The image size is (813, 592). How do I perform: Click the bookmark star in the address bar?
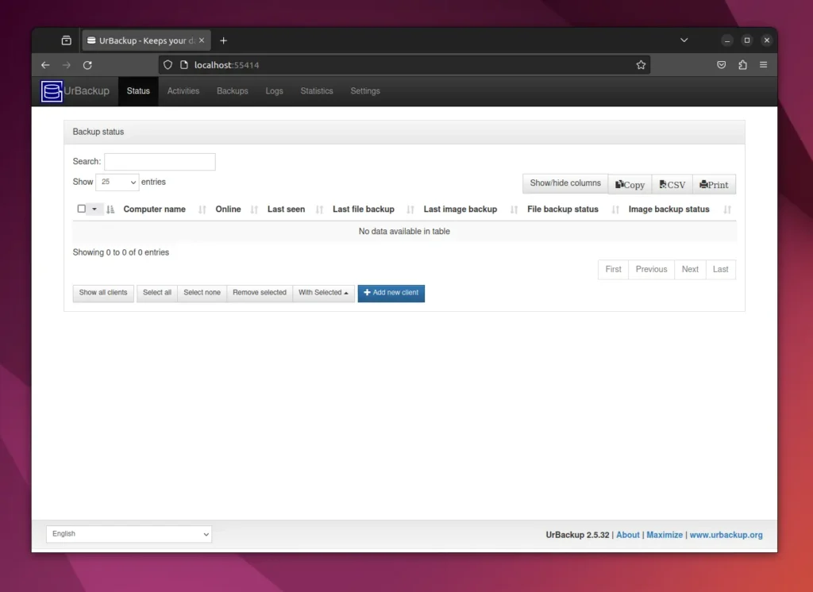(641, 64)
